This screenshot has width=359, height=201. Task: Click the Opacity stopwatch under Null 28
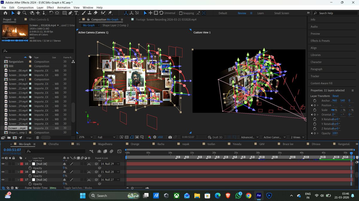[x=30, y=168]
